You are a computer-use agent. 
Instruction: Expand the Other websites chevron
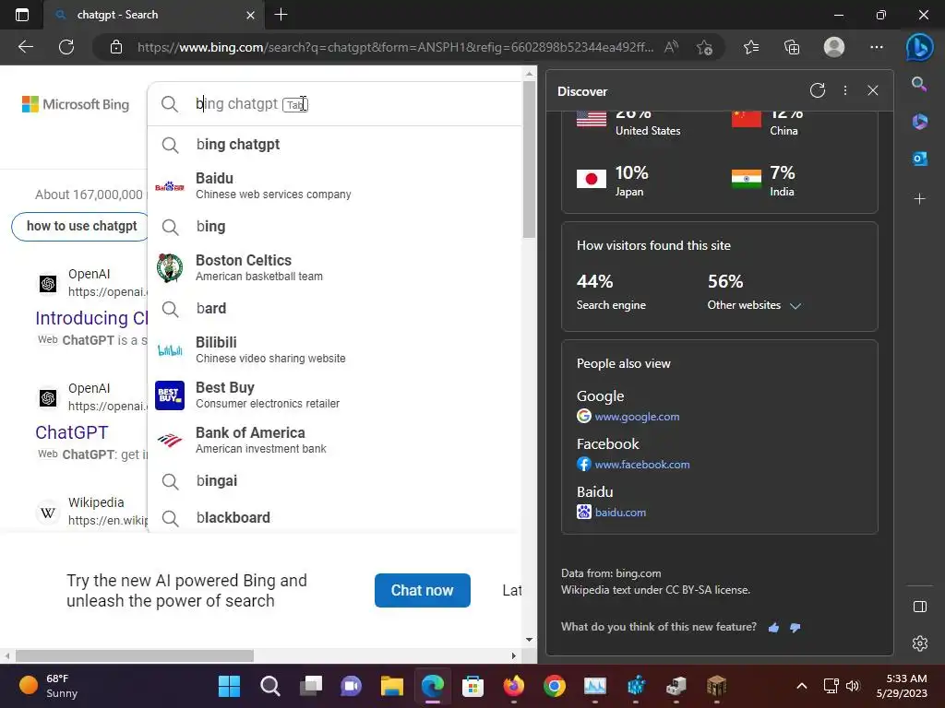coord(795,306)
